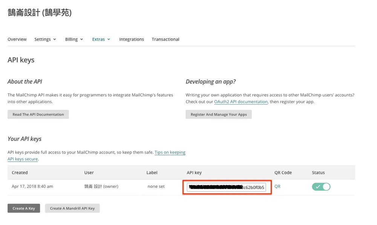The height and width of the screenshot is (225, 377).
Task: Open the Overview tab
Action: [17, 39]
